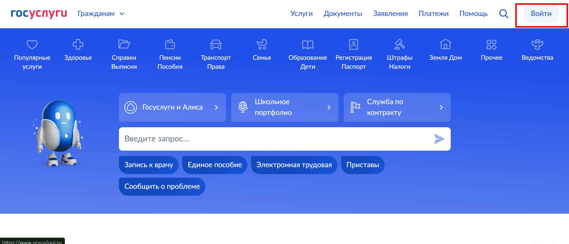Click the Школьное портфолио label
This screenshot has width=569, height=244.
[x=273, y=107]
